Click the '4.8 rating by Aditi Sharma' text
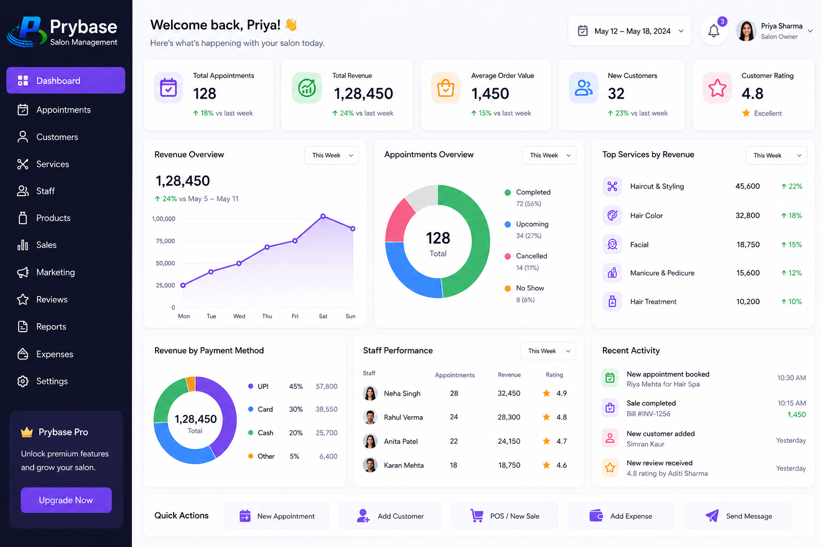Image resolution: width=821 pixels, height=547 pixels. coord(667,474)
